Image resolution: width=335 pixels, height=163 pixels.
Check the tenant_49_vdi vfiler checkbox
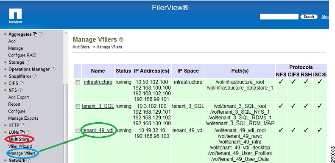(x=78, y=131)
